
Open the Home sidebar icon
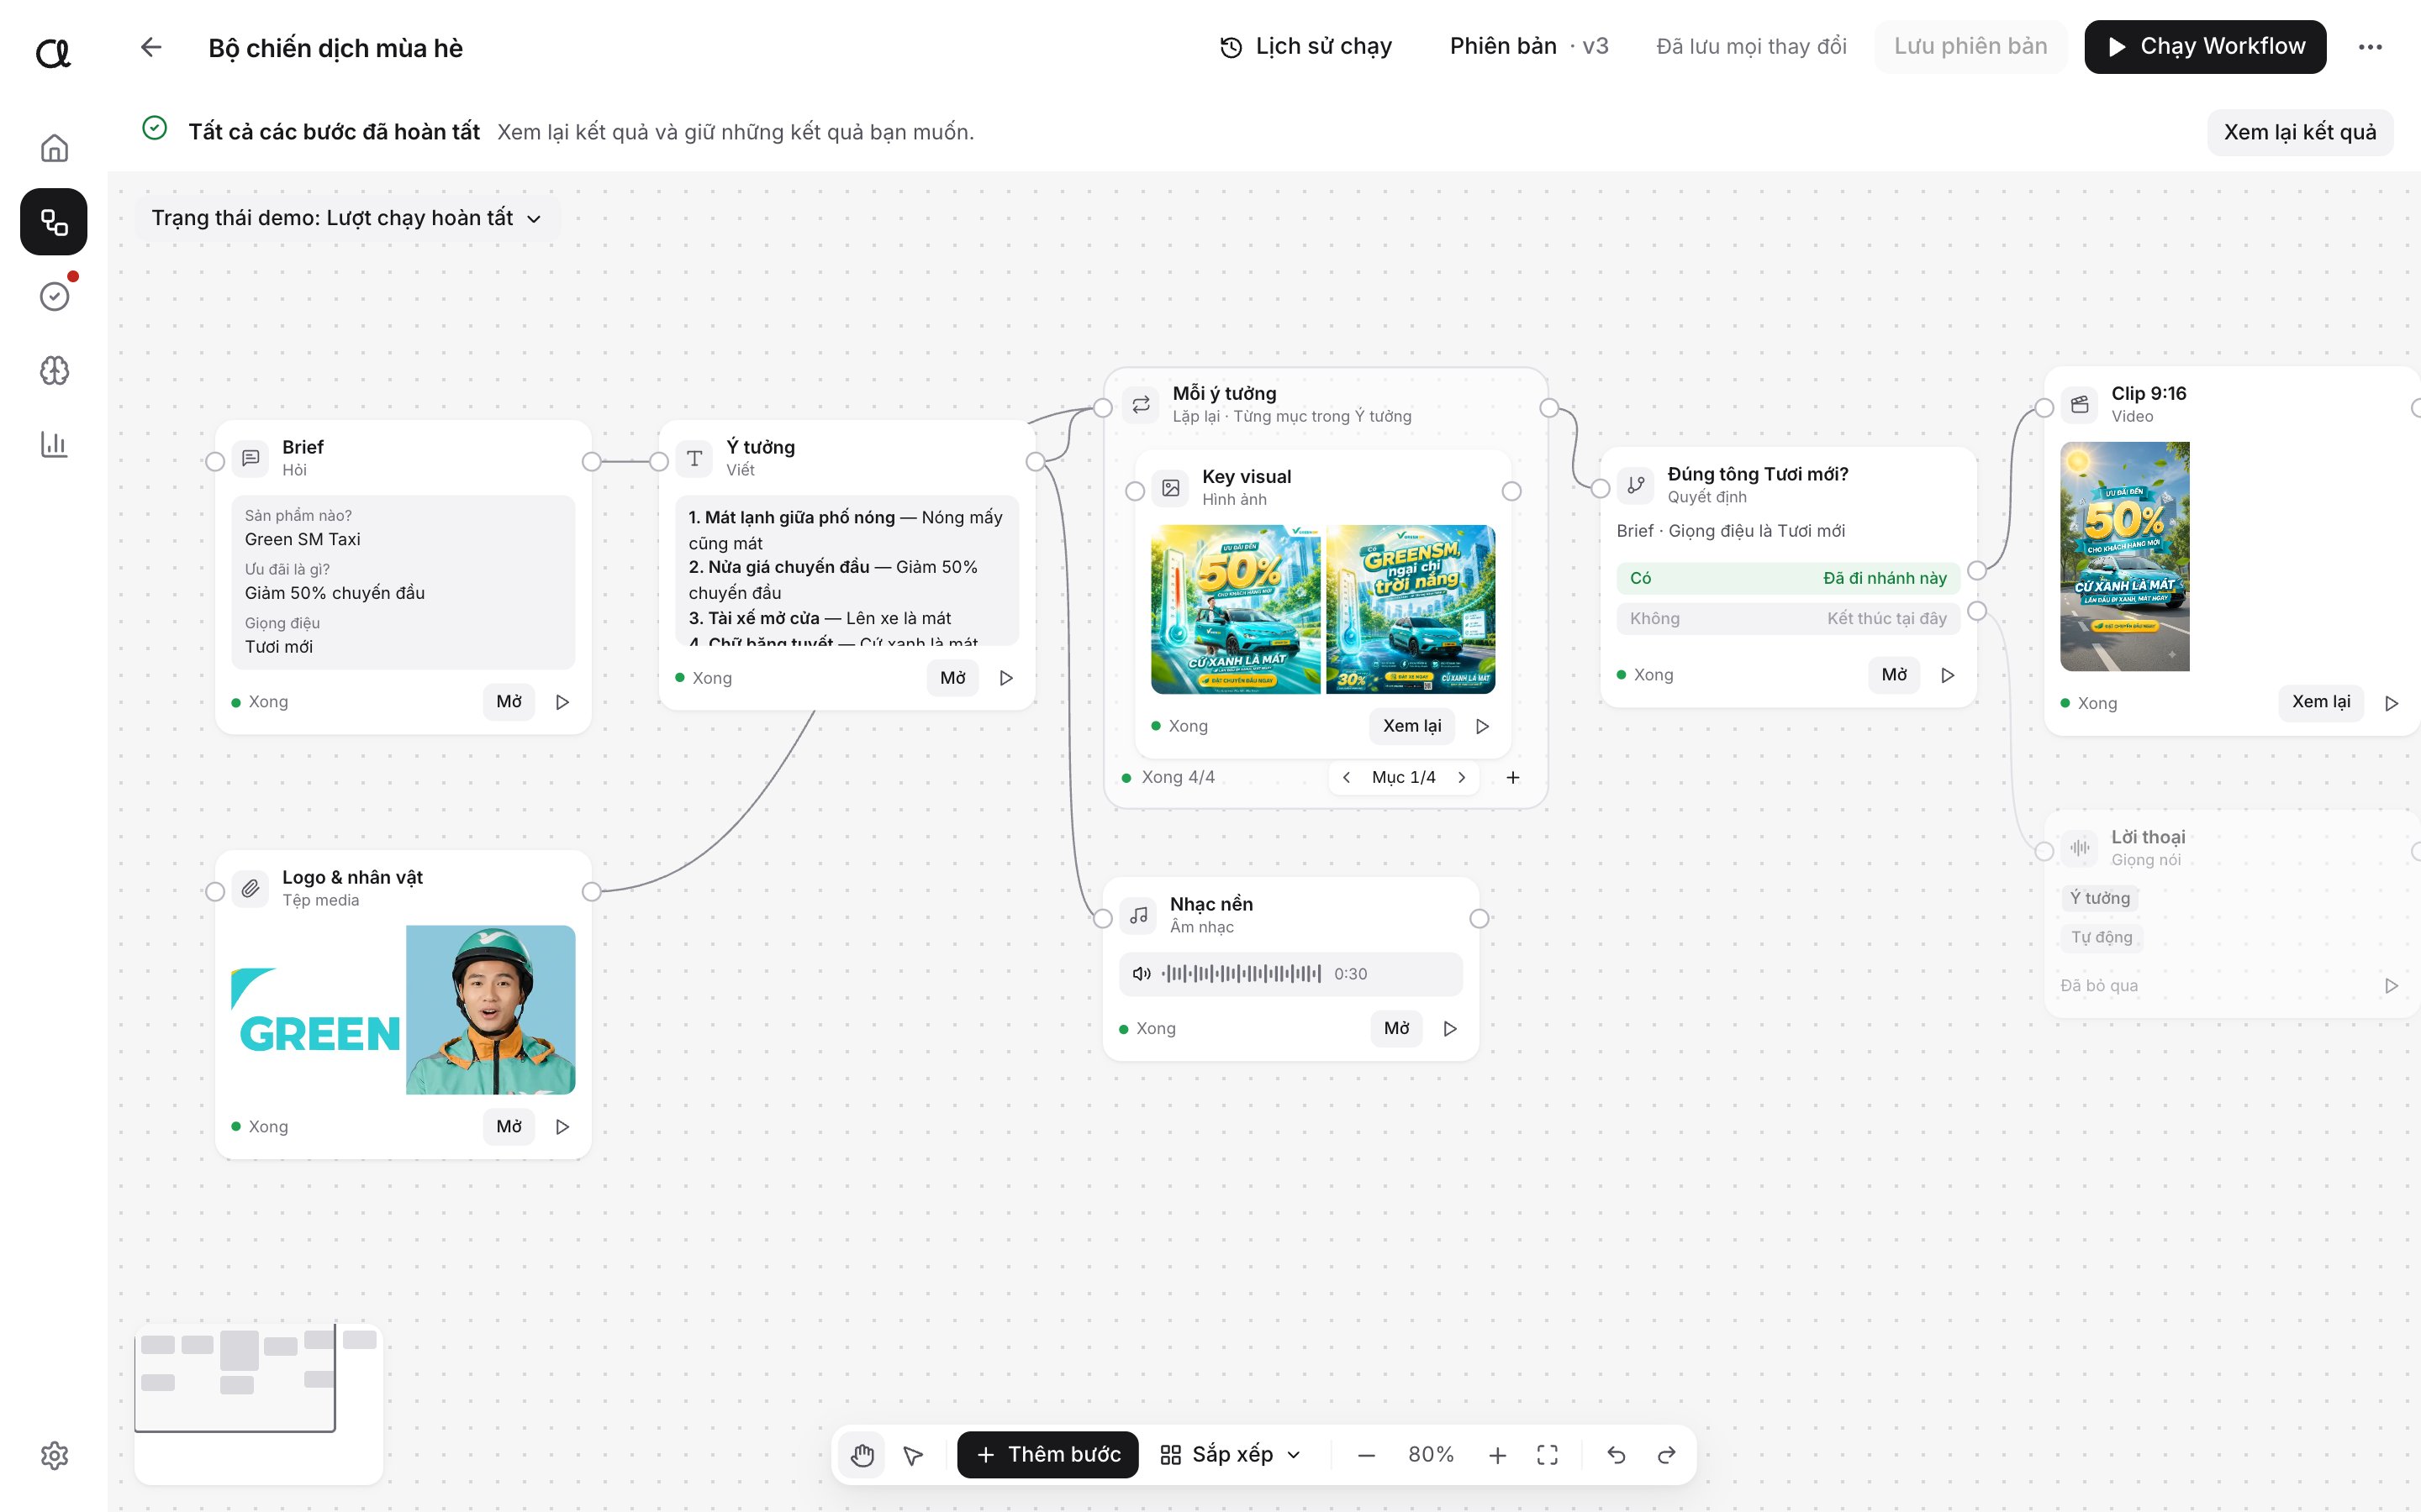54,148
